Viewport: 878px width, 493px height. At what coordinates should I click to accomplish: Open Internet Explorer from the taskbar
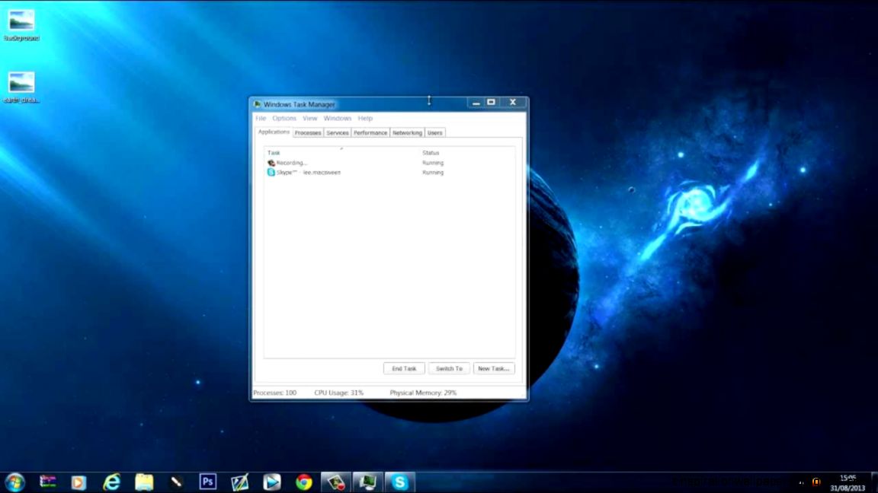click(111, 482)
